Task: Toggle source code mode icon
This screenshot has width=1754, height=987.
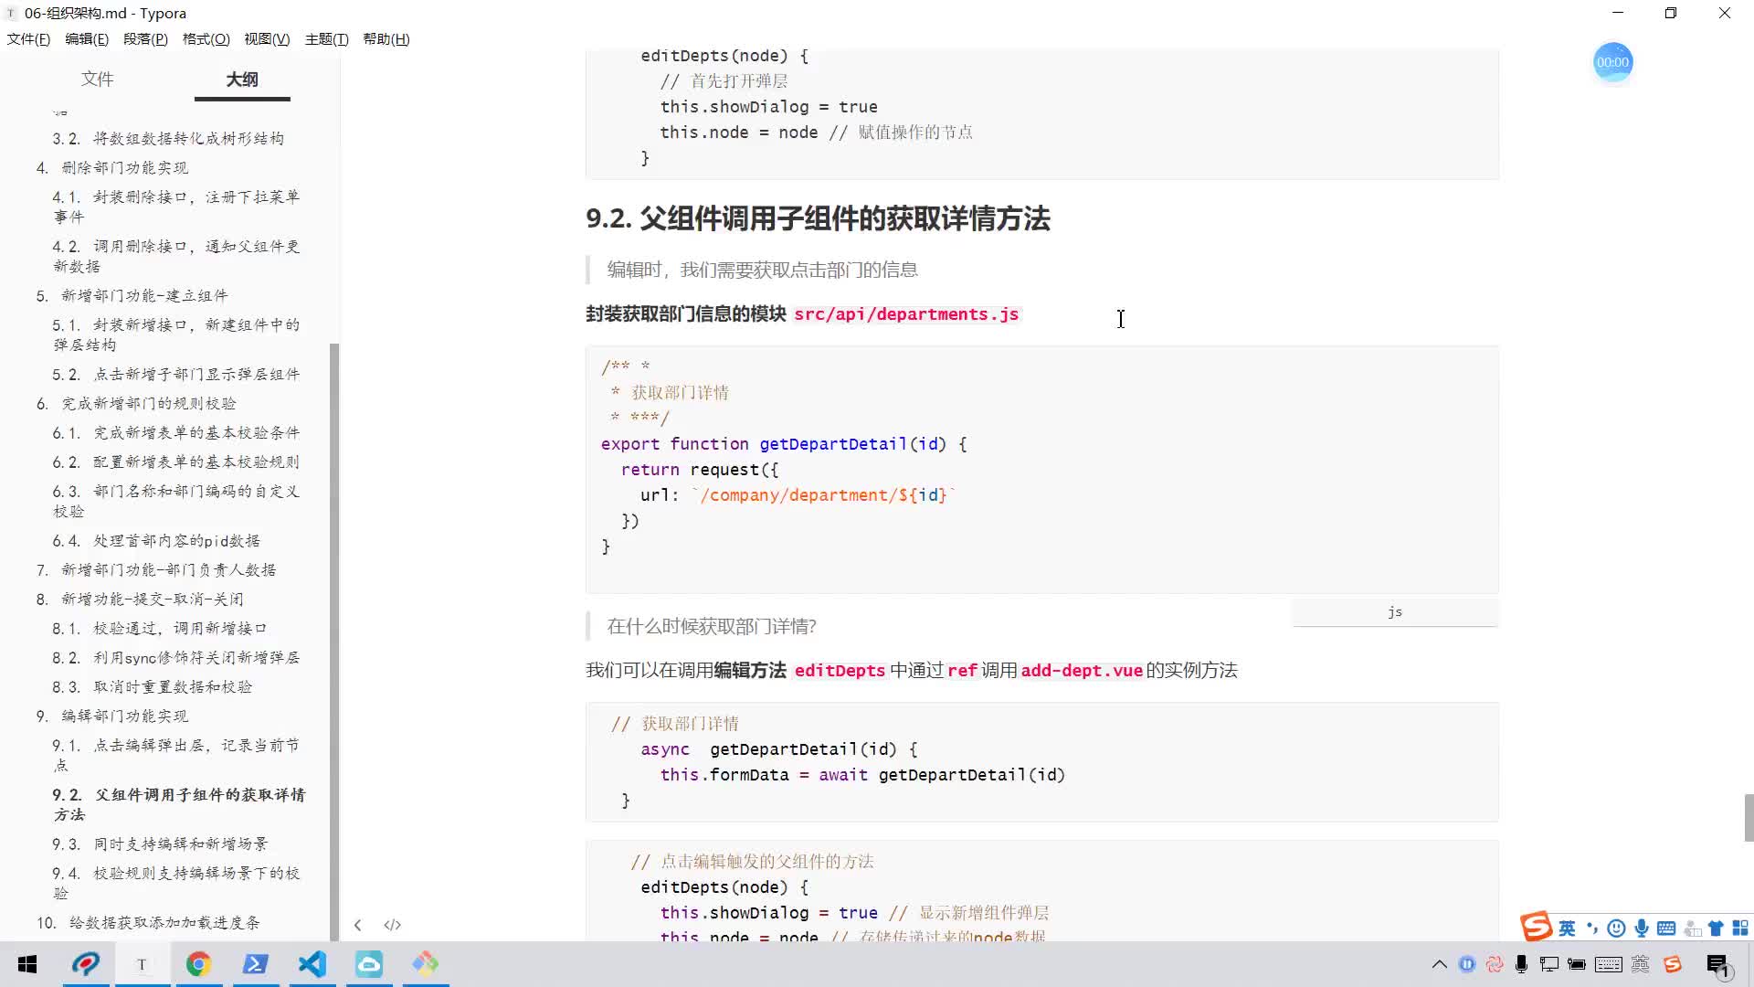Action: (392, 925)
